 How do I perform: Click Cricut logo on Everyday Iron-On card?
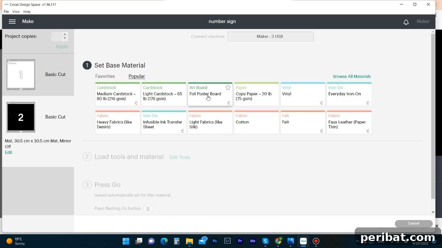point(368,103)
